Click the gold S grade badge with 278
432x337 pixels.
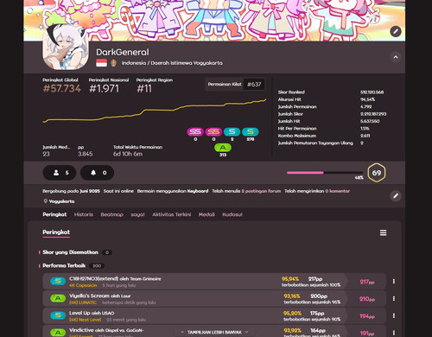[x=251, y=131]
